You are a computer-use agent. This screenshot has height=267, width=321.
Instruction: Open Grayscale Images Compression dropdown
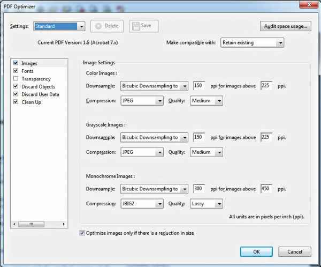[x=142, y=152]
